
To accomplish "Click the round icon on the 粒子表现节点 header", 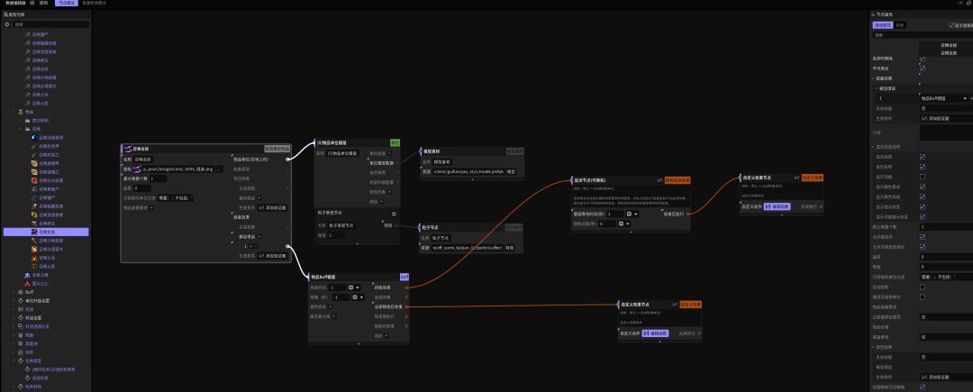I will tap(394, 214).
